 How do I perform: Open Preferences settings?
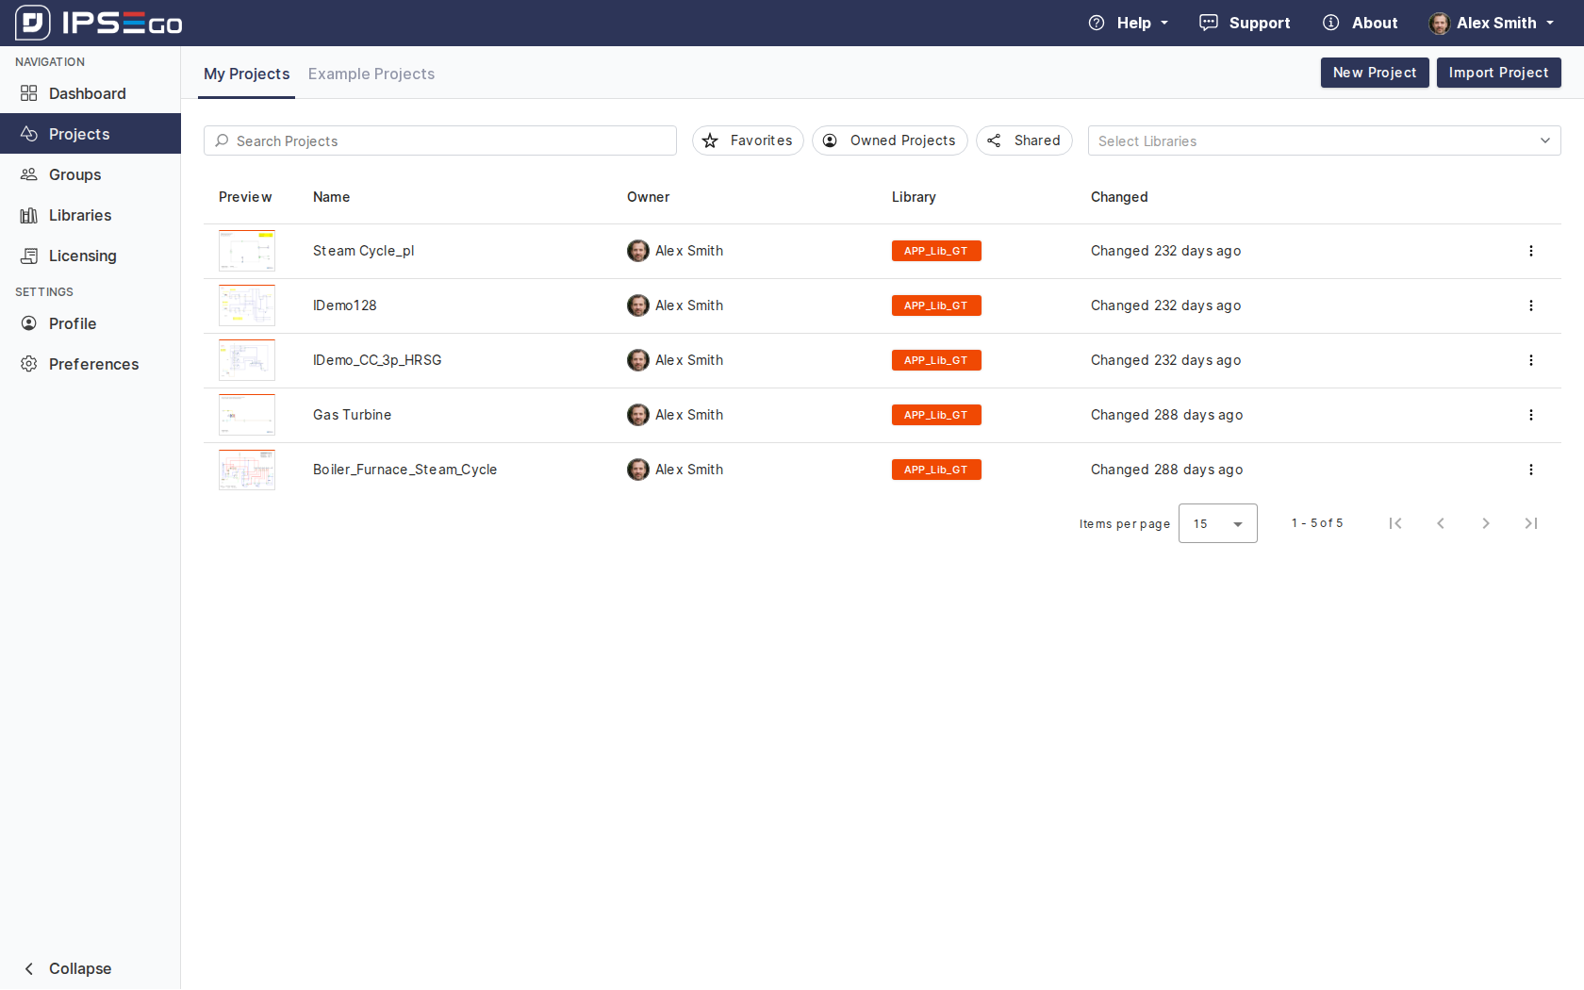point(93,364)
